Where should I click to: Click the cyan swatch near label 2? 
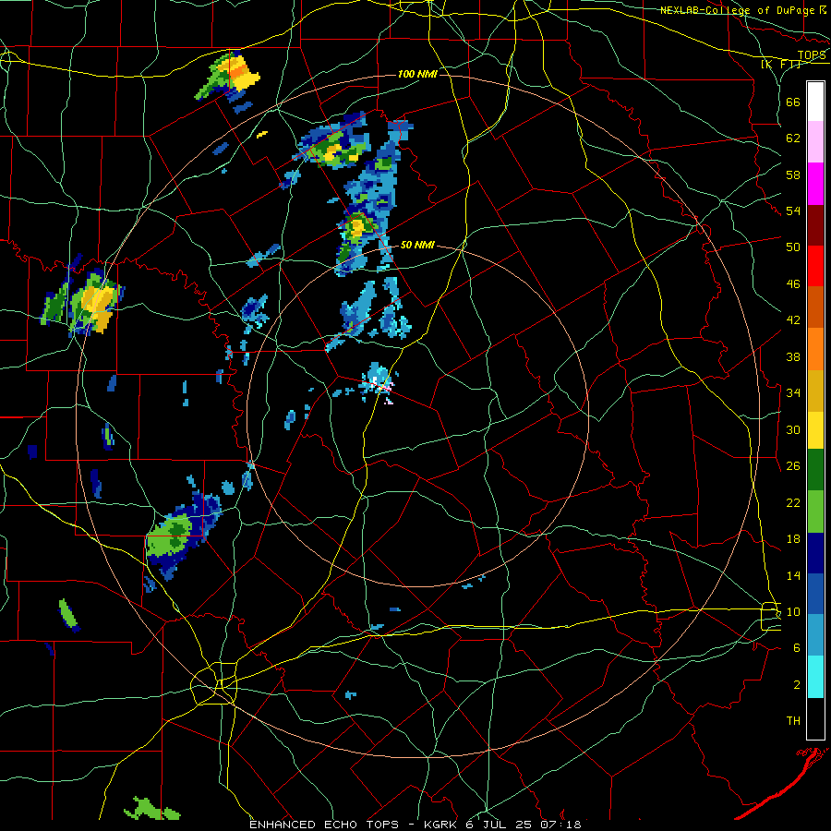815,677
